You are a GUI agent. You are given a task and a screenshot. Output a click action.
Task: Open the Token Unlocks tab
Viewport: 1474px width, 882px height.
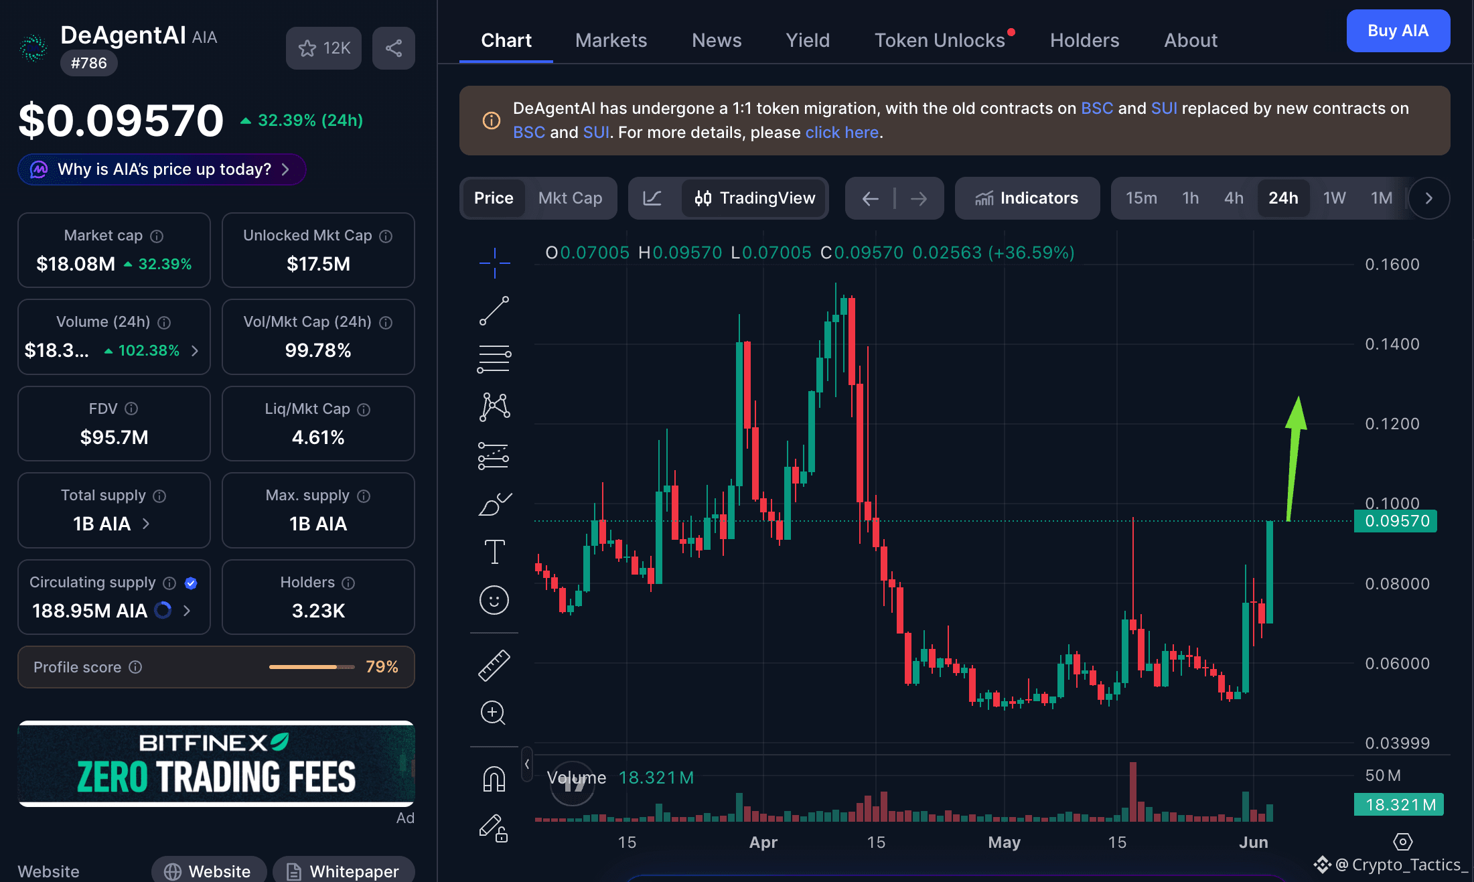[x=940, y=40]
